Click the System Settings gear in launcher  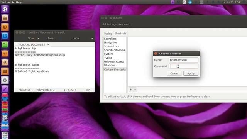coord(5,80)
